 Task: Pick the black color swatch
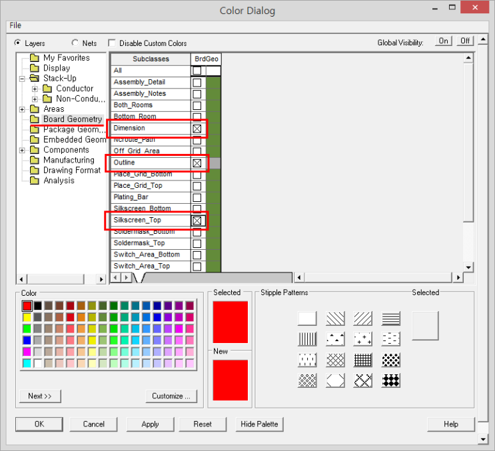37,306
